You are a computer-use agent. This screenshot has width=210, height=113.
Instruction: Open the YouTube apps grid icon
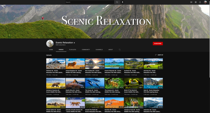coord(196,2)
